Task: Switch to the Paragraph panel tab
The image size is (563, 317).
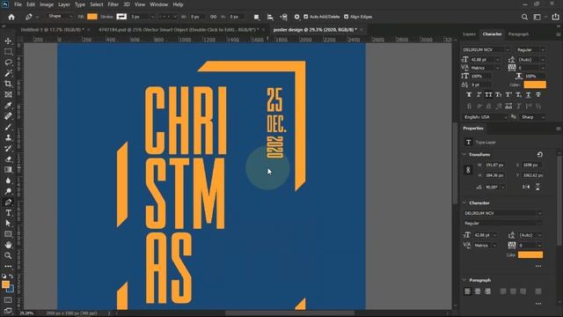Action: click(518, 34)
